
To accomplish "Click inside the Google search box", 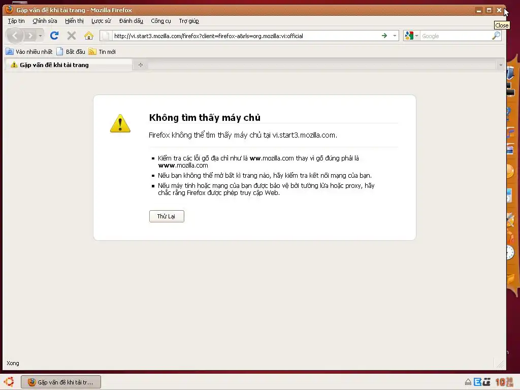I will 456,36.
